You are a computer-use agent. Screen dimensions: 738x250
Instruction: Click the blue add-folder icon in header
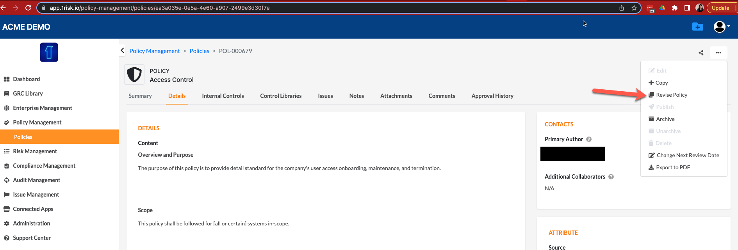[x=698, y=27]
